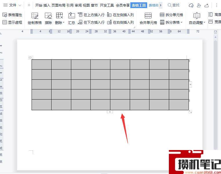This screenshot has height=174, width=221.
Task: Click the scroll up arrow
Action: [x=215, y=37]
